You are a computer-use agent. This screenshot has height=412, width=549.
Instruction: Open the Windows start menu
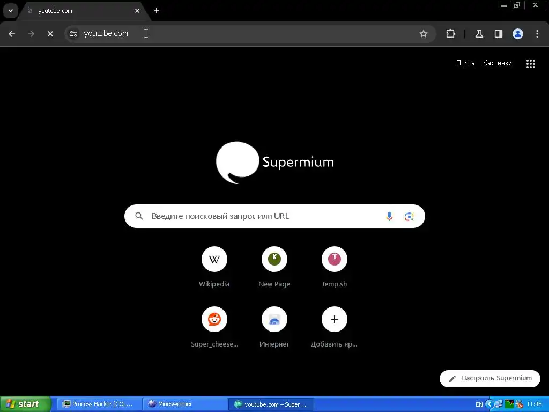[x=25, y=404]
